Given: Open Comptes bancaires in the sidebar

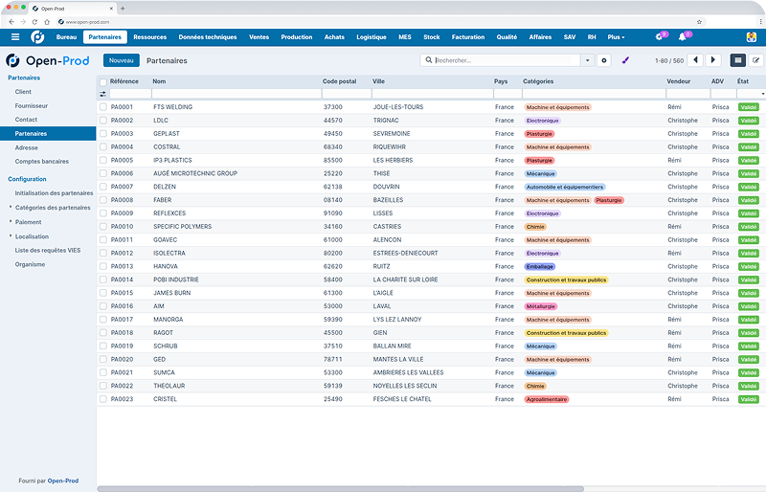Looking at the screenshot, I should click(x=42, y=161).
